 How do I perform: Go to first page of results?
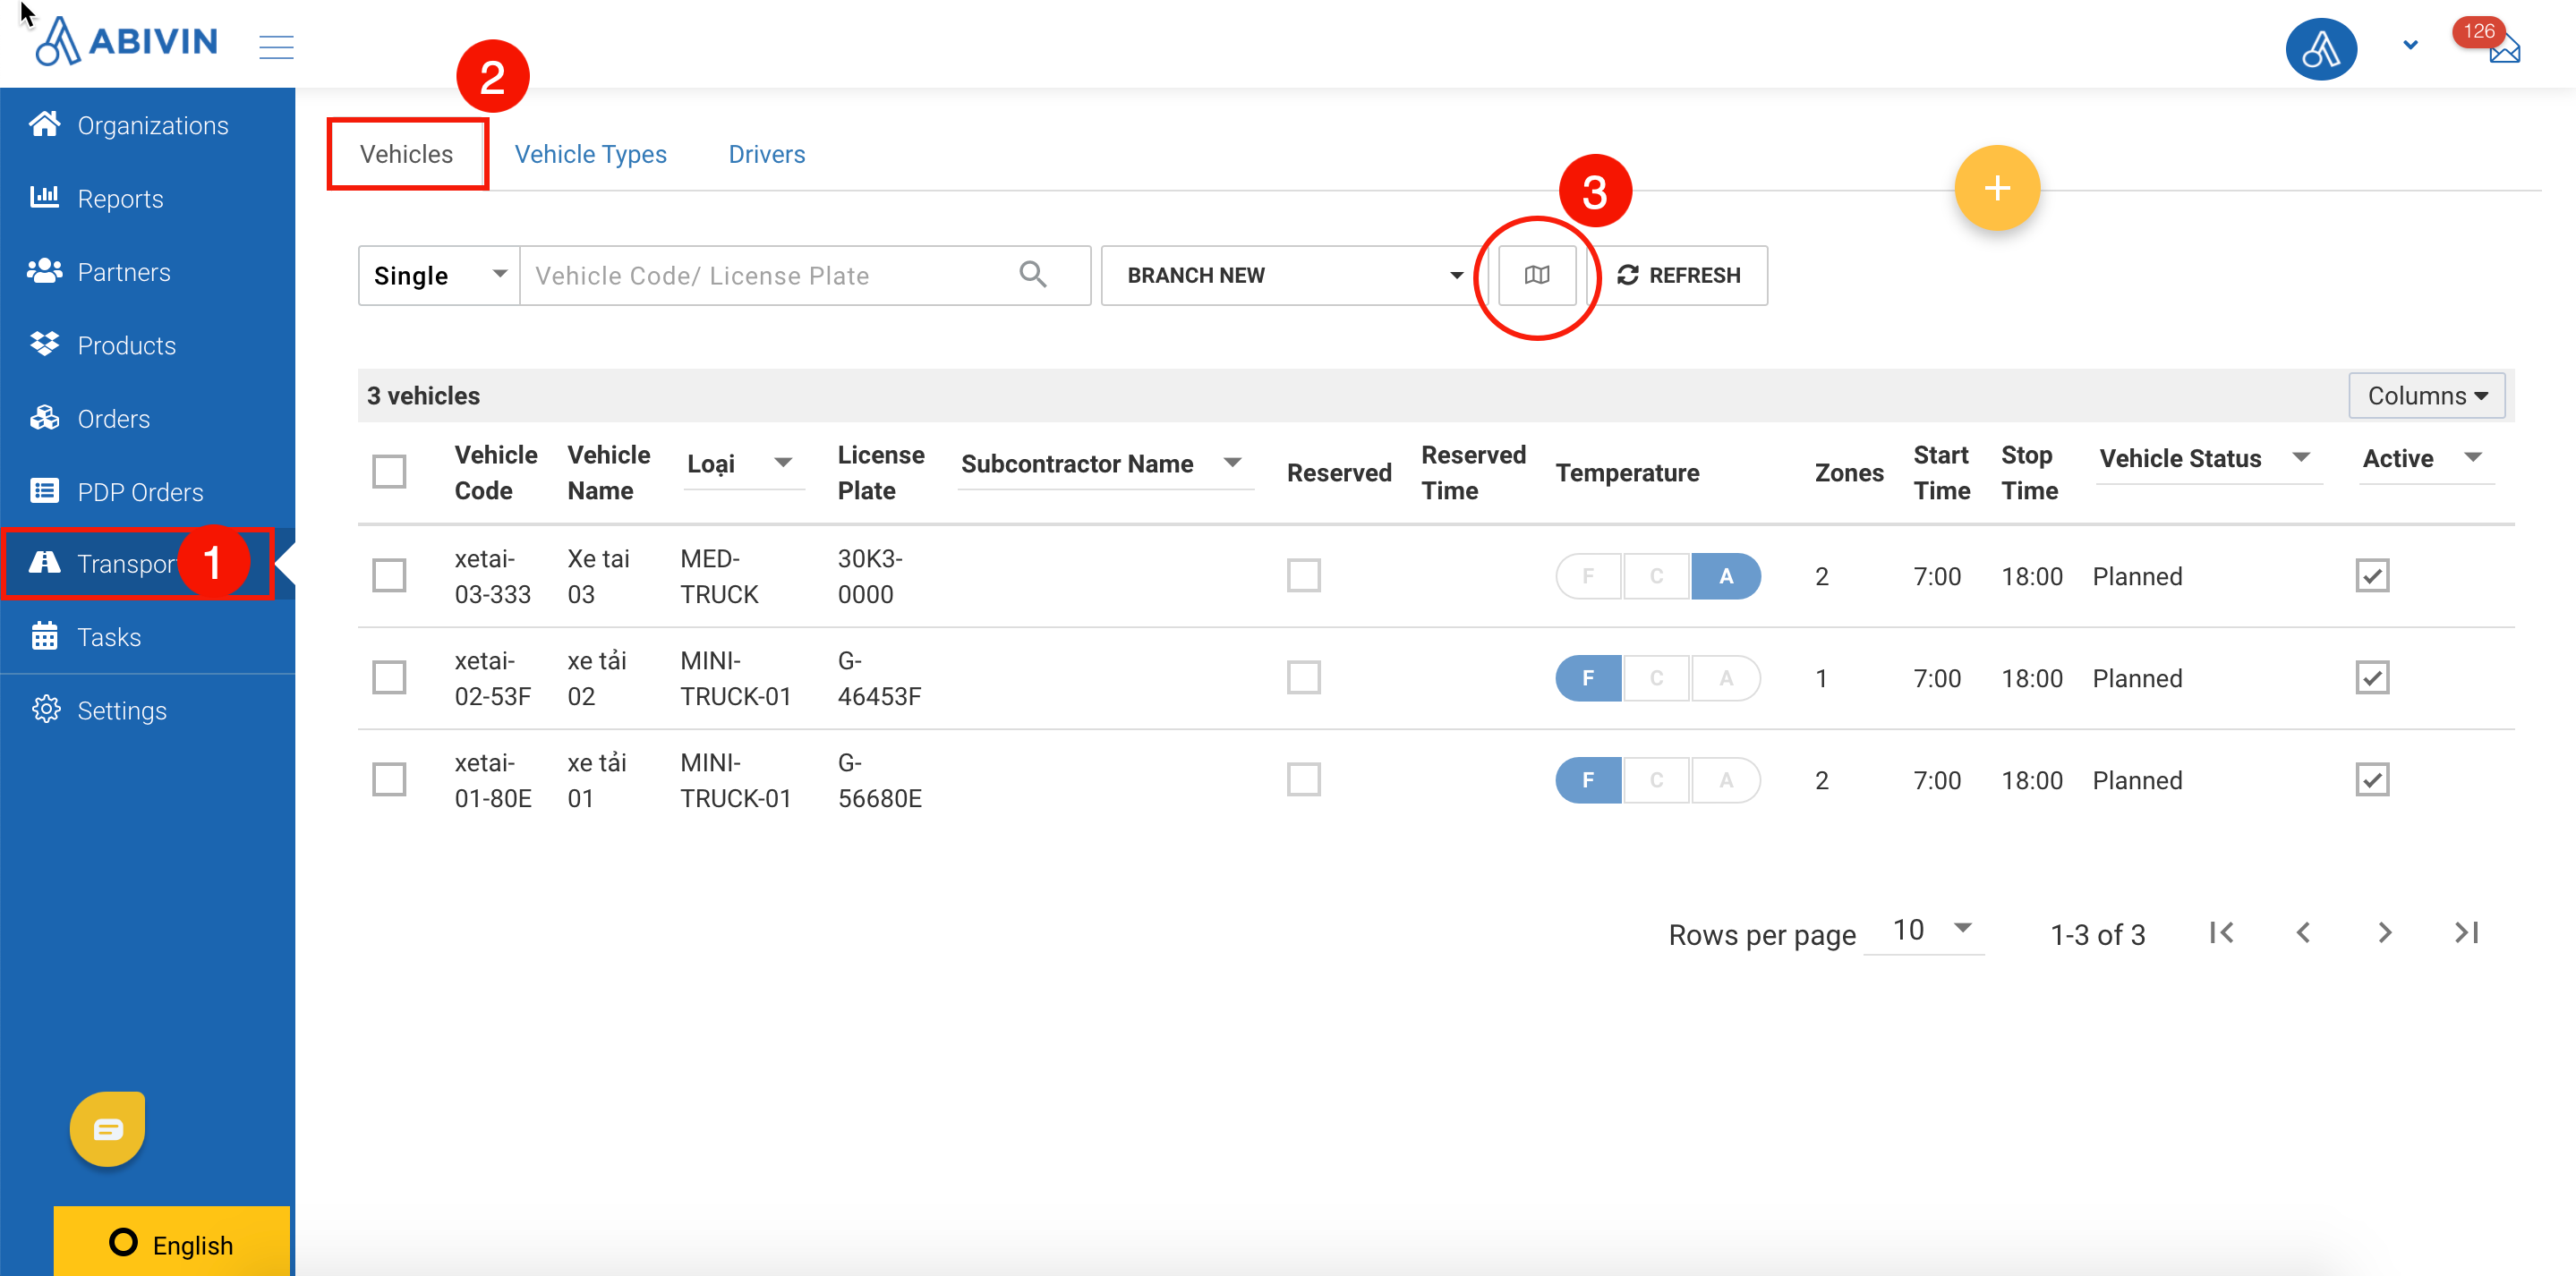point(2221,933)
